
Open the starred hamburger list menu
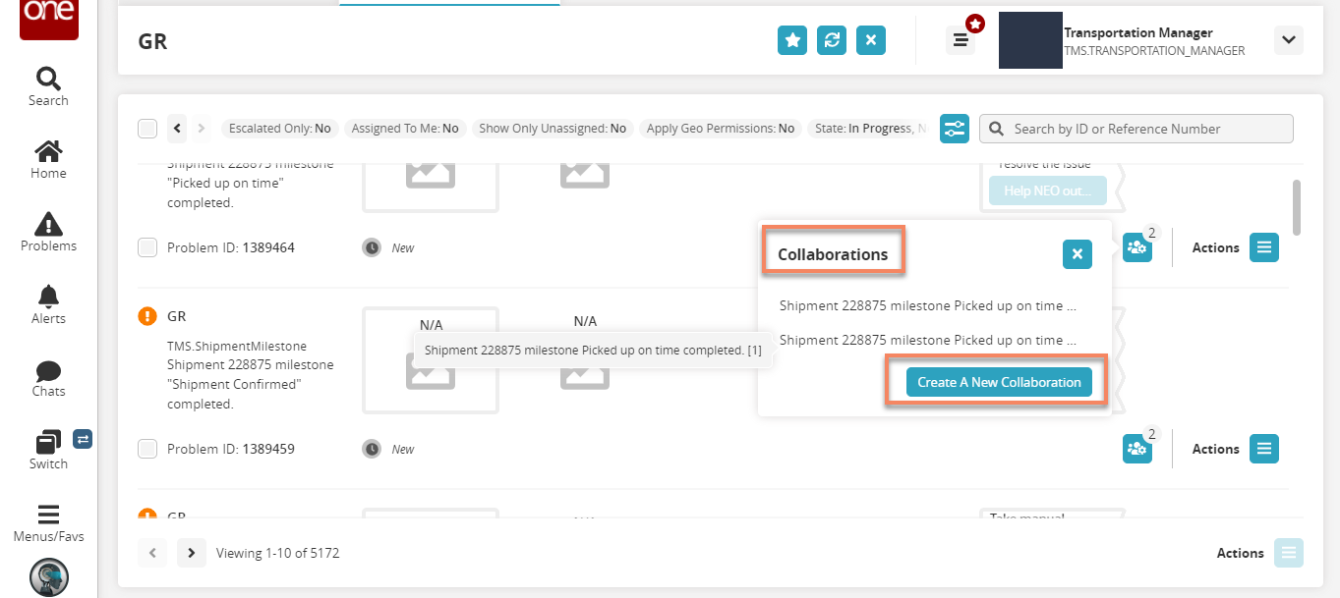961,40
